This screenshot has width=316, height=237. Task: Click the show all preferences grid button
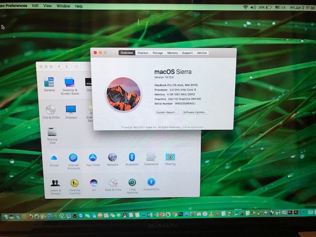click(77, 67)
